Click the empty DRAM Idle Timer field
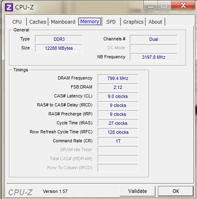 click(118, 150)
